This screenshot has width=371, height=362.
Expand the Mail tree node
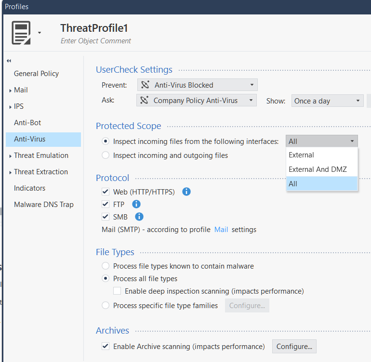click(x=10, y=90)
